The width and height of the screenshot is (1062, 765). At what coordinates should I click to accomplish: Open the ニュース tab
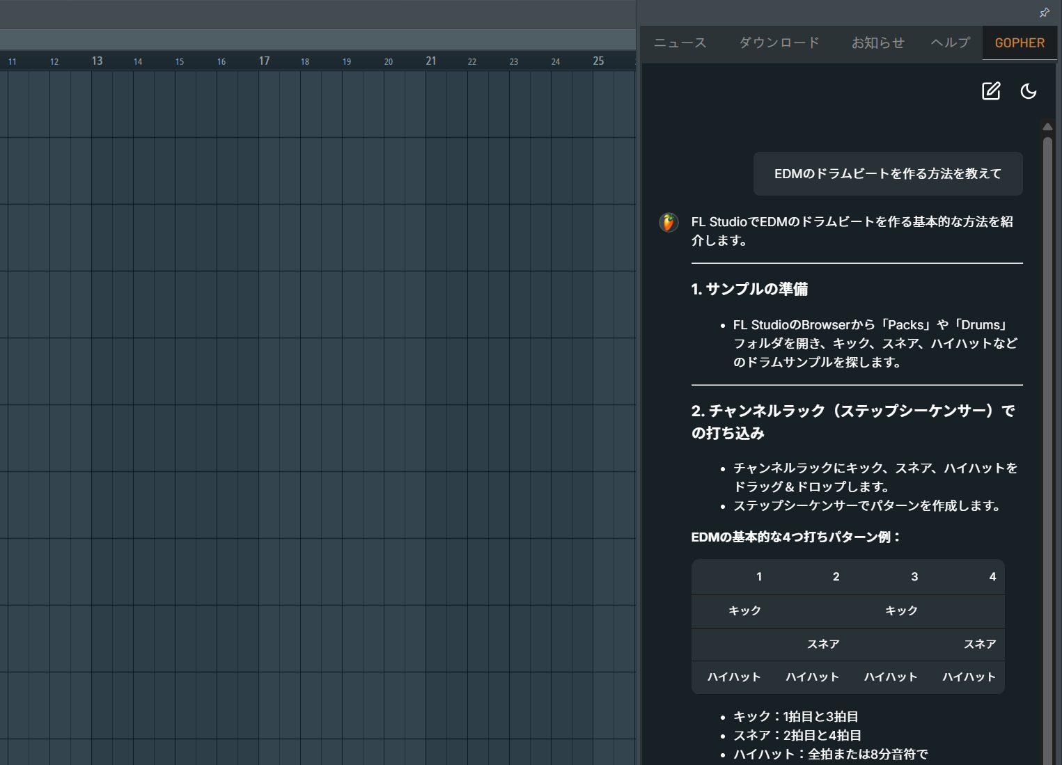(680, 43)
